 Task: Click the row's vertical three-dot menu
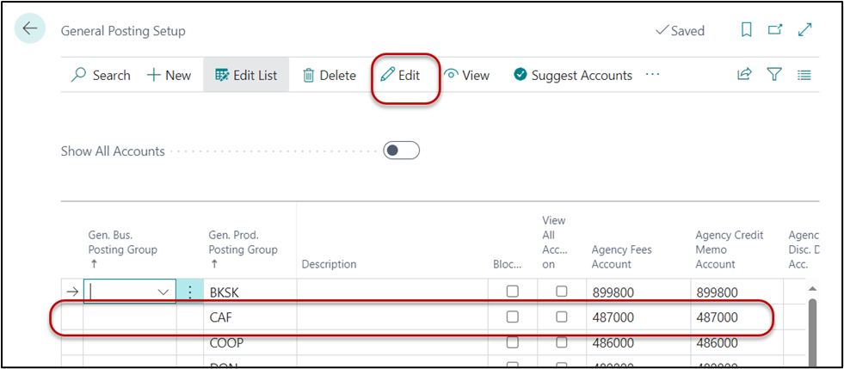(190, 292)
